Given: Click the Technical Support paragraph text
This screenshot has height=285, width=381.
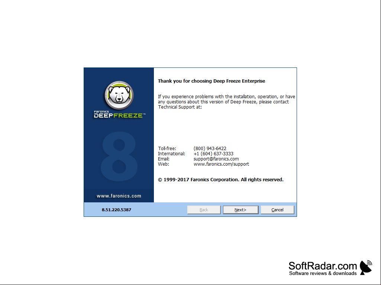Looking at the screenshot, I should (226, 102).
